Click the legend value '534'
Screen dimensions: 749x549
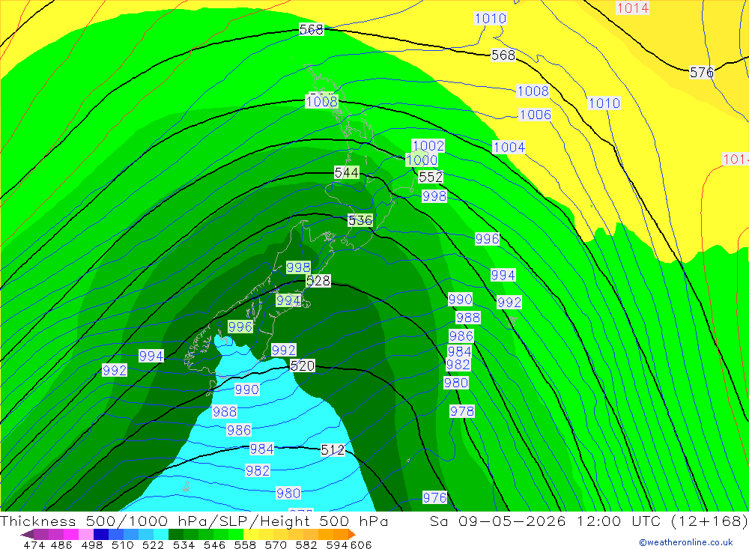point(184,545)
